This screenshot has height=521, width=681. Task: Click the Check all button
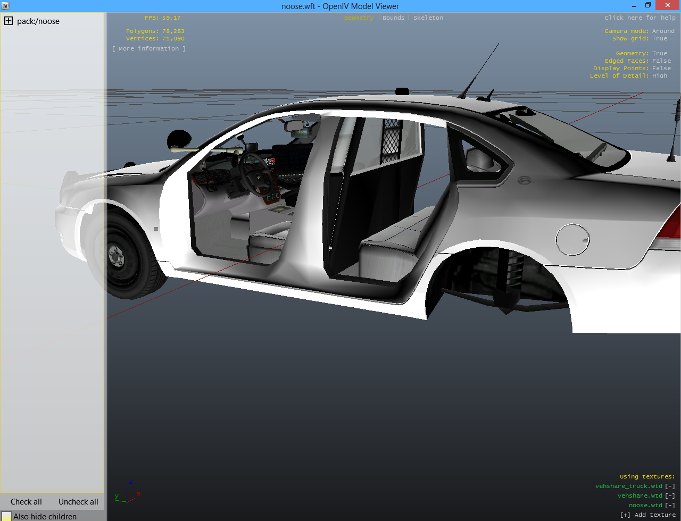[x=26, y=501]
